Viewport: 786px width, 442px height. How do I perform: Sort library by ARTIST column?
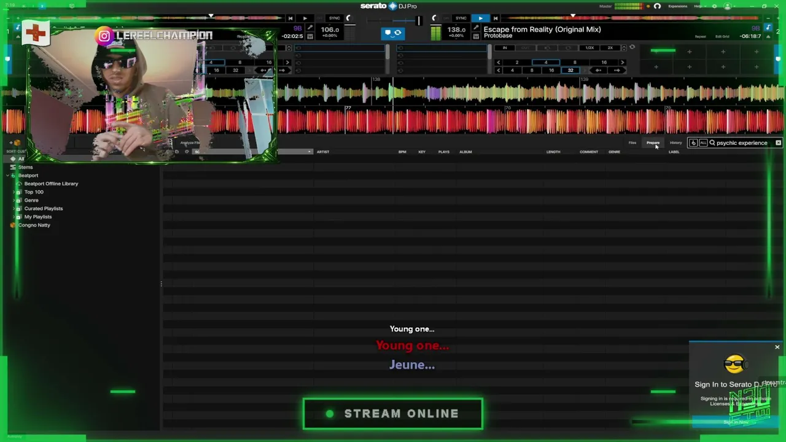click(x=323, y=152)
